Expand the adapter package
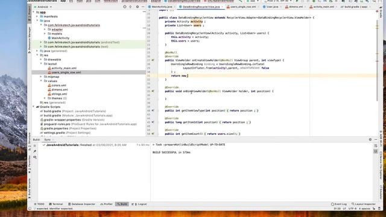Image resolution: width=386 pixels, height=217 pixels. coord(45,30)
